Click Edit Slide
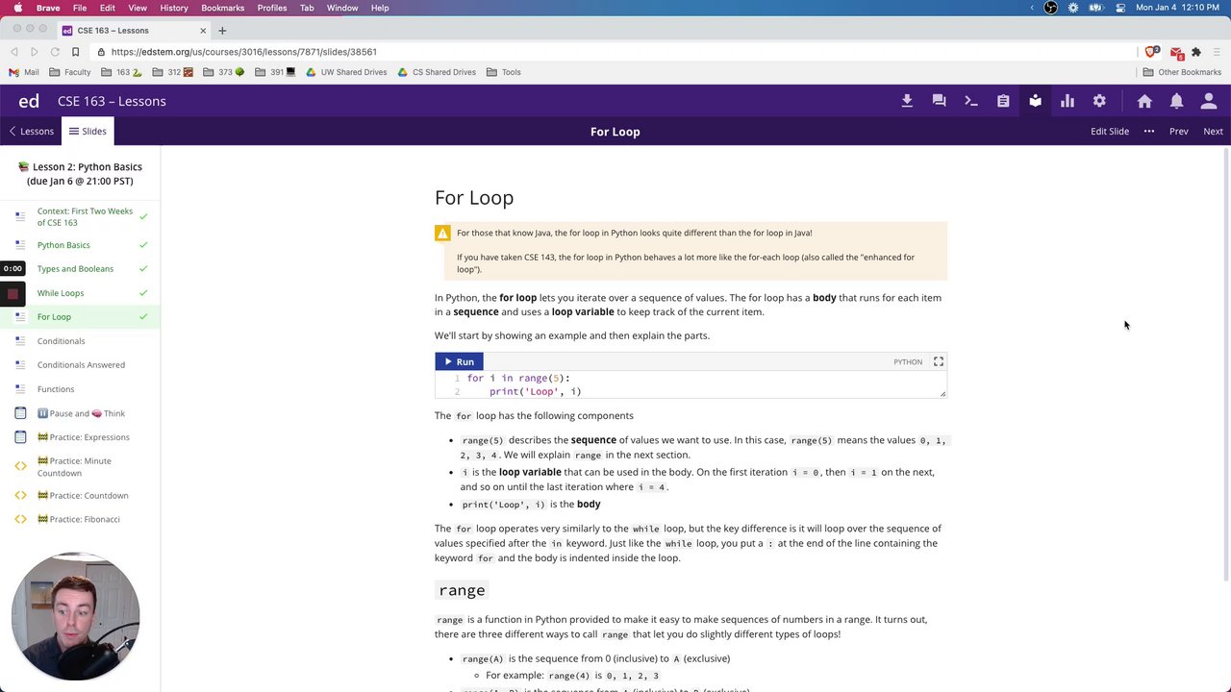Viewport: 1231px width, 692px height. tap(1110, 132)
